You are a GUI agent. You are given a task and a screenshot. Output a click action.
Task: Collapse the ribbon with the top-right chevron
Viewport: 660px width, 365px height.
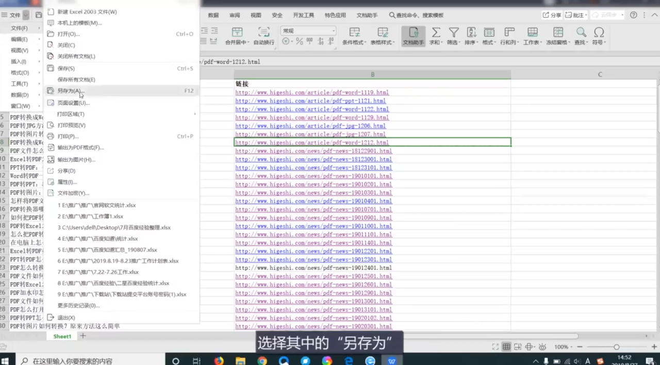(x=654, y=15)
